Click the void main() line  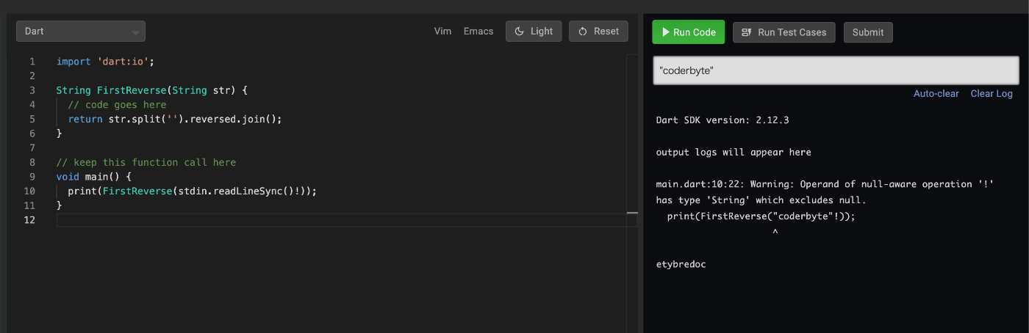[x=93, y=177]
